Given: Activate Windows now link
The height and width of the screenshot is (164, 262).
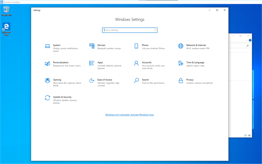Looking at the screenshot, I should [x=130, y=115].
